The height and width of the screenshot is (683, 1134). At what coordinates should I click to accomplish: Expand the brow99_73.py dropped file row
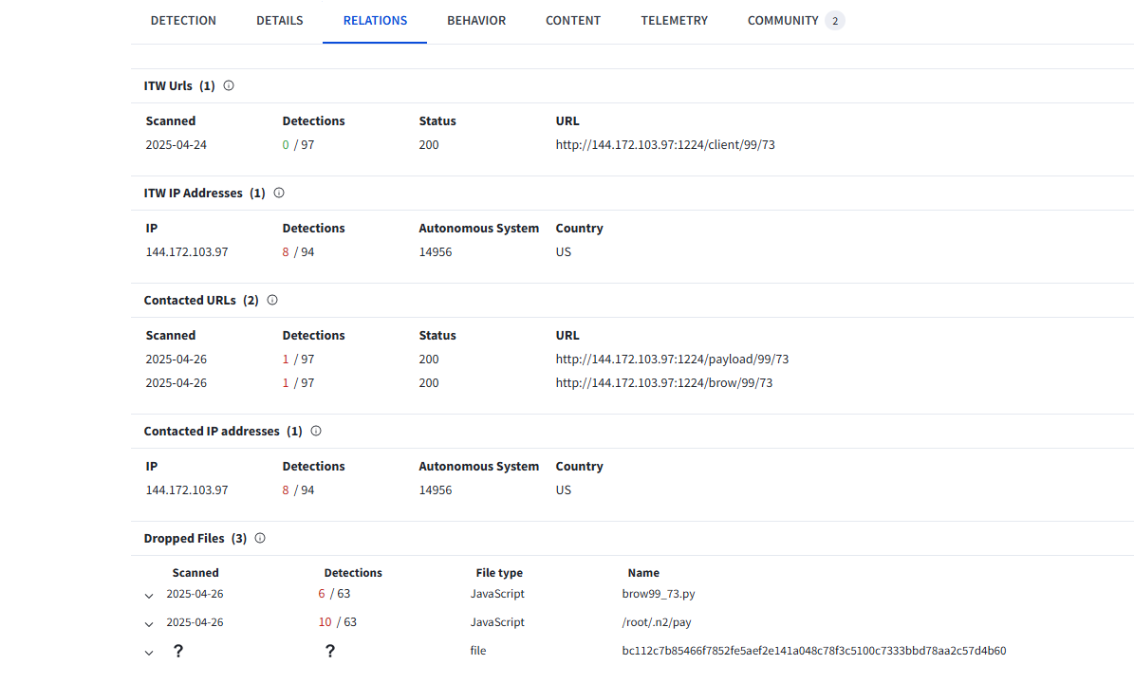pyautogui.click(x=149, y=596)
